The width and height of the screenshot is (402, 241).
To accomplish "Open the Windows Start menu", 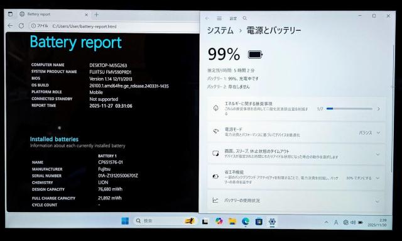I will click(125, 221).
